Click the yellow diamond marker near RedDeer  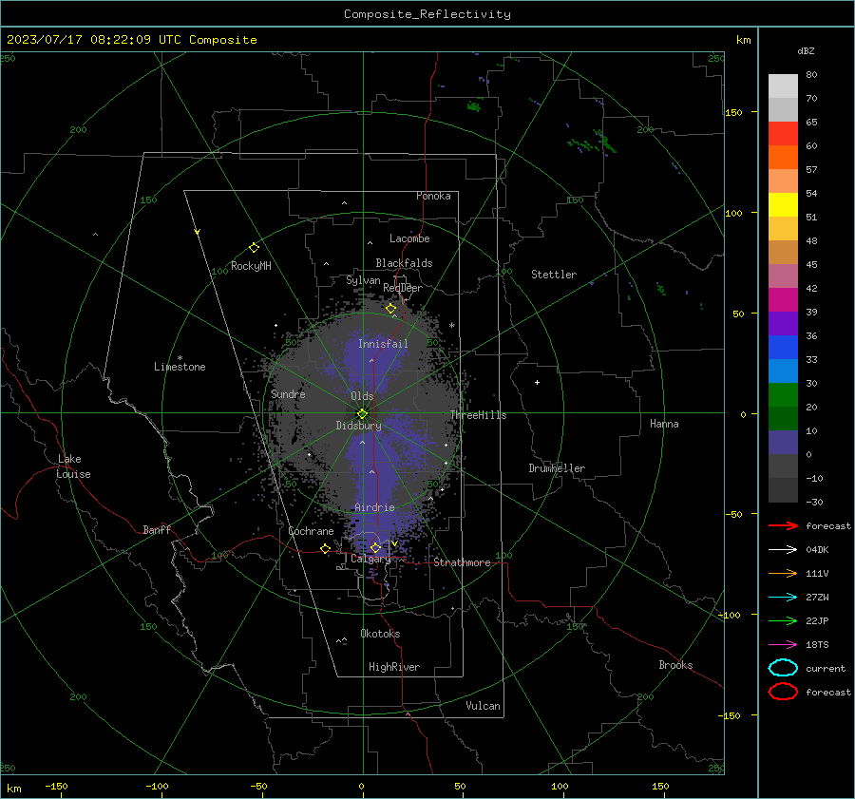[391, 309]
